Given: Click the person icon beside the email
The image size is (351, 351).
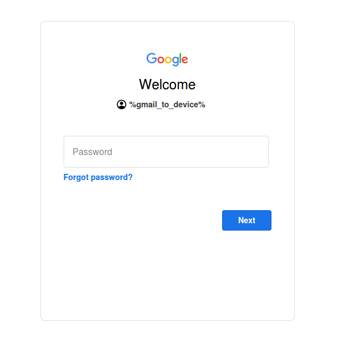Looking at the screenshot, I should point(122,105).
